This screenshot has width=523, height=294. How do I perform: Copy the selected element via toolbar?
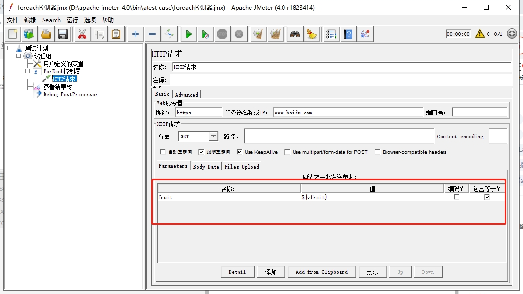tap(99, 34)
